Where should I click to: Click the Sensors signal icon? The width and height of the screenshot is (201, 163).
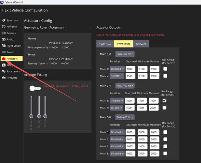[4, 33]
